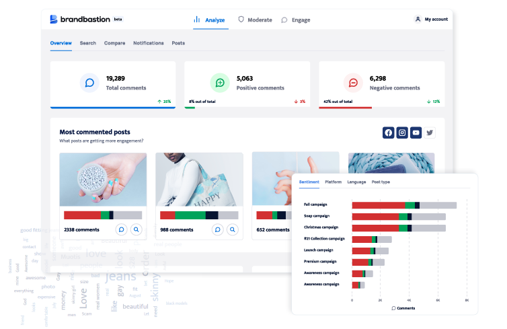Click comment icon under 2338 comments post
Image resolution: width=507 pixels, height=329 pixels.
click(121, 229)
